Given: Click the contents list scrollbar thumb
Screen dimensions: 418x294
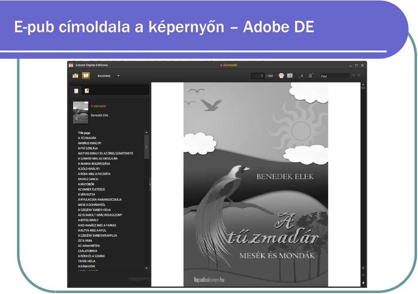Looking at the screenshot, I should (146, 147).
